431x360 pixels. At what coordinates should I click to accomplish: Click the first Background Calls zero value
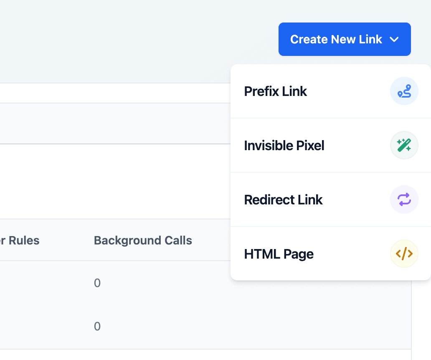coord(97,283)
